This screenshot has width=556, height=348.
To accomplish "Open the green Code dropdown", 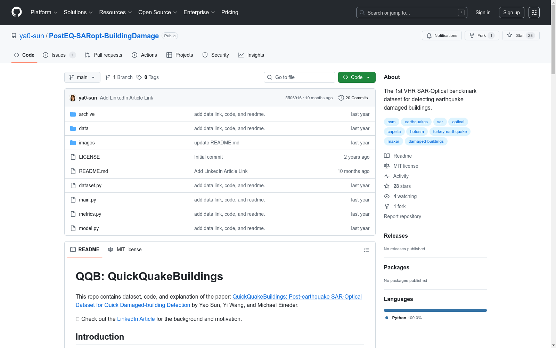I will [x=357, y=77].
